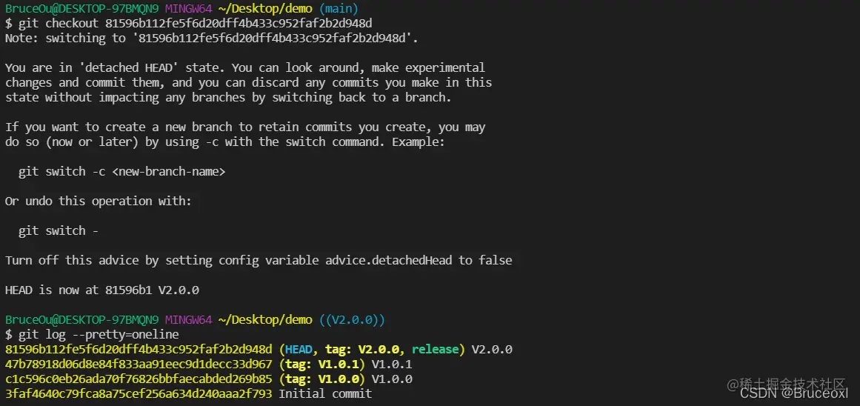Click the 'HEAD is now at 81596b1' line

pyautogui.click(x=102, y=290)
